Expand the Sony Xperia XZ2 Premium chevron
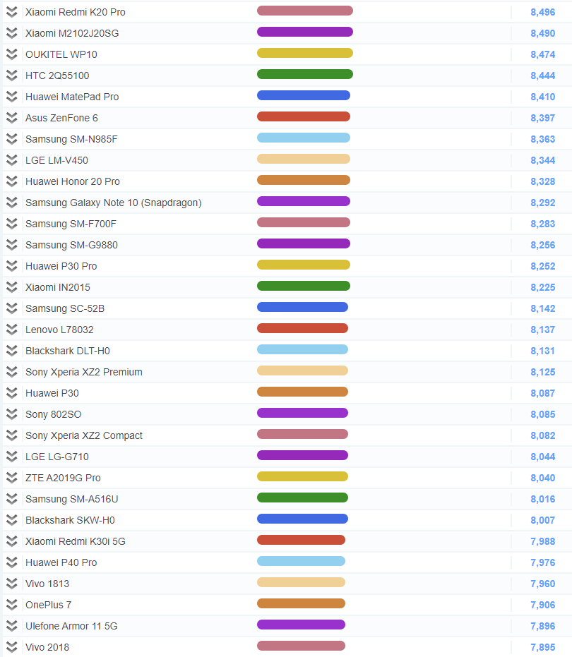 [12, 372]
